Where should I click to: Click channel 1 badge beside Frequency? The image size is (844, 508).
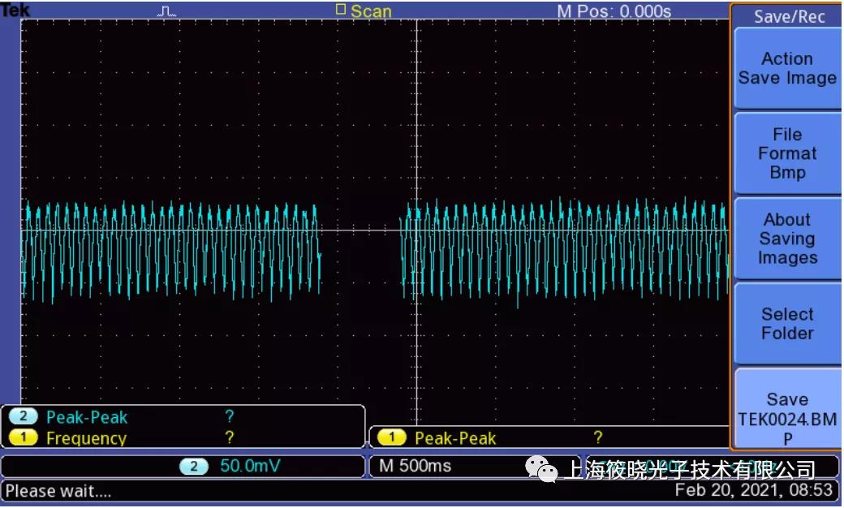pyautogui.click(x=24, y=437)
